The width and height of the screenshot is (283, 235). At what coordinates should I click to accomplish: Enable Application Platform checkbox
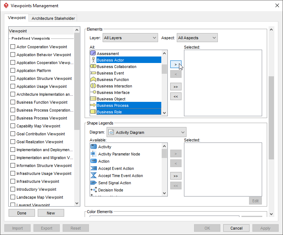pos(13,70)
